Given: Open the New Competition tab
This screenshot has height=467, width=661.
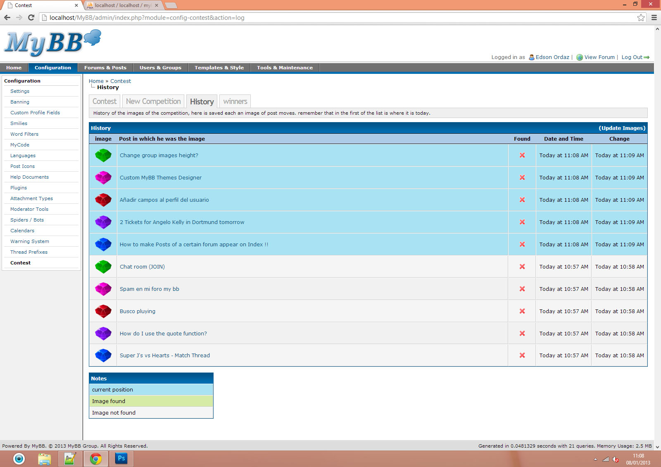Looking at the screenshot, I should [153, 101].
